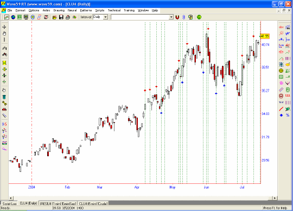Click the red car icon in left toolbar
The height and width of the screenshot is (211, 293).
pos(4,110)
